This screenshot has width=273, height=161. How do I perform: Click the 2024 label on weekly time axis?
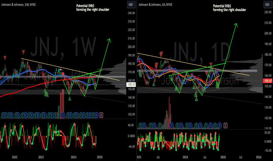74,157
